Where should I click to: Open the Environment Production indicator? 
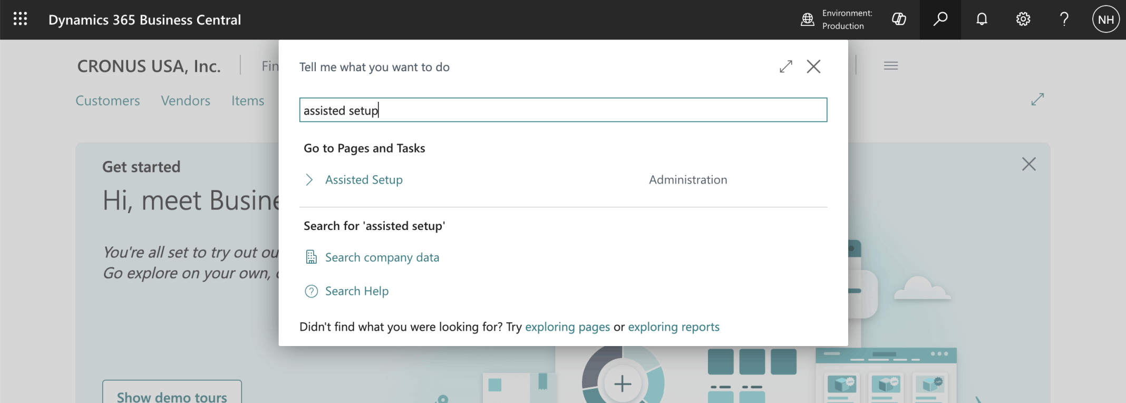pos(836,20)
